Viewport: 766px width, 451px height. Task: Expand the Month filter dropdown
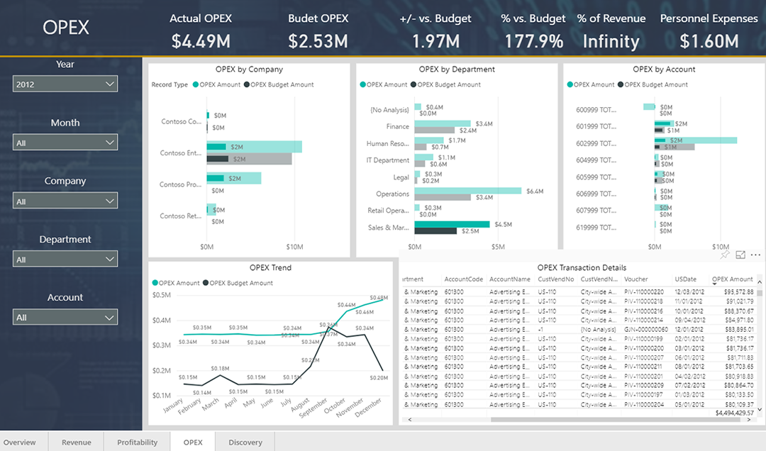tap(65, 143)
